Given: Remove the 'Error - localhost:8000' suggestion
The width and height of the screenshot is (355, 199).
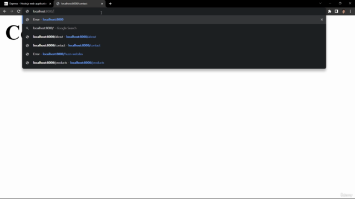Looking at the screenshot, I should click(x=322, y=20).
